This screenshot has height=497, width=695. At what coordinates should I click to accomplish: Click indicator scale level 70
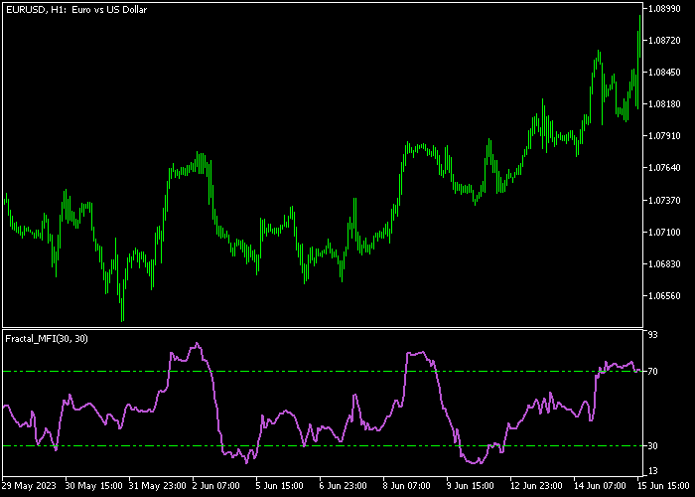coord(653,372)
